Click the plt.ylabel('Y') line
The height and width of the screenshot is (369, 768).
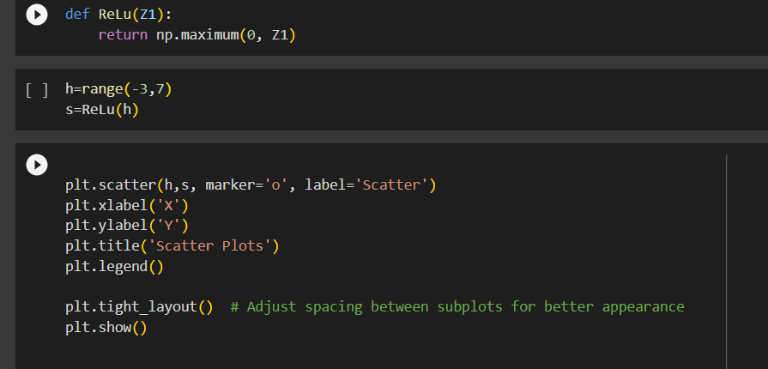(127, 226)
